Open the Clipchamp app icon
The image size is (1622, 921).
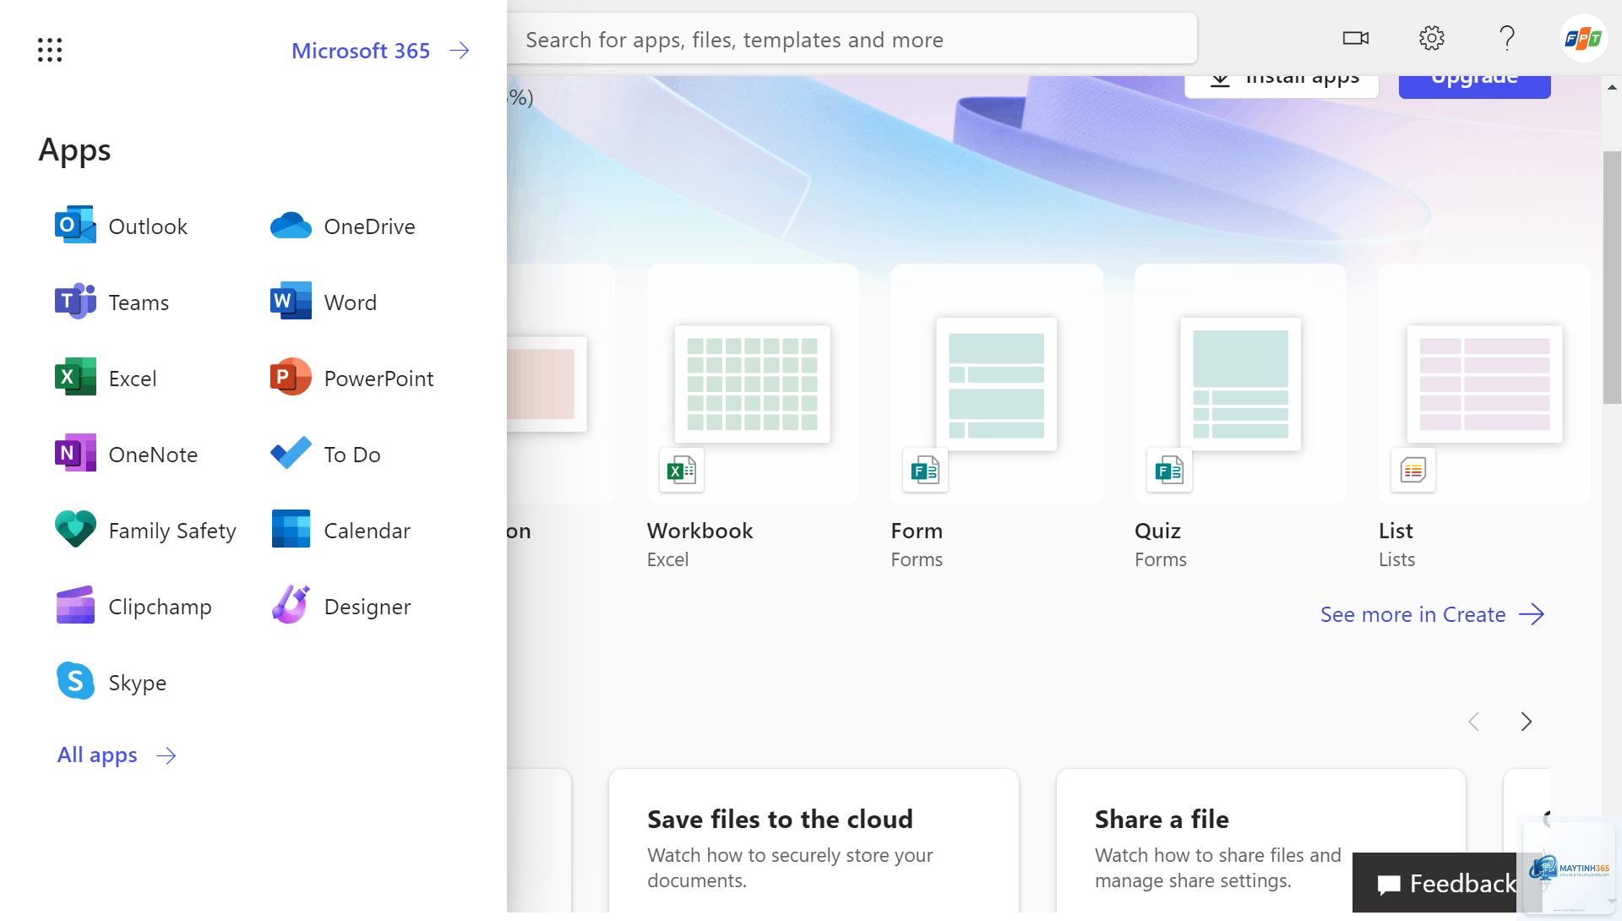tap(75, 606)
